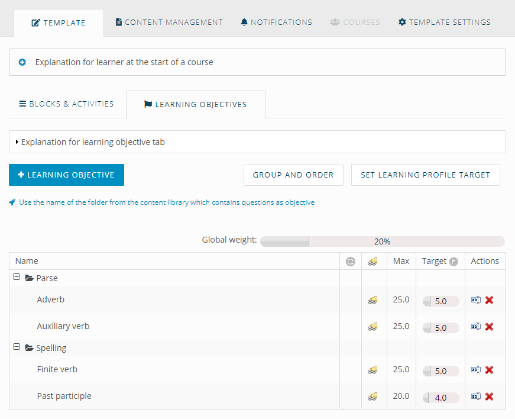Click the yellow icon in Finite verb row
Screen dimensions: 515x419
[x=373, y=370]
